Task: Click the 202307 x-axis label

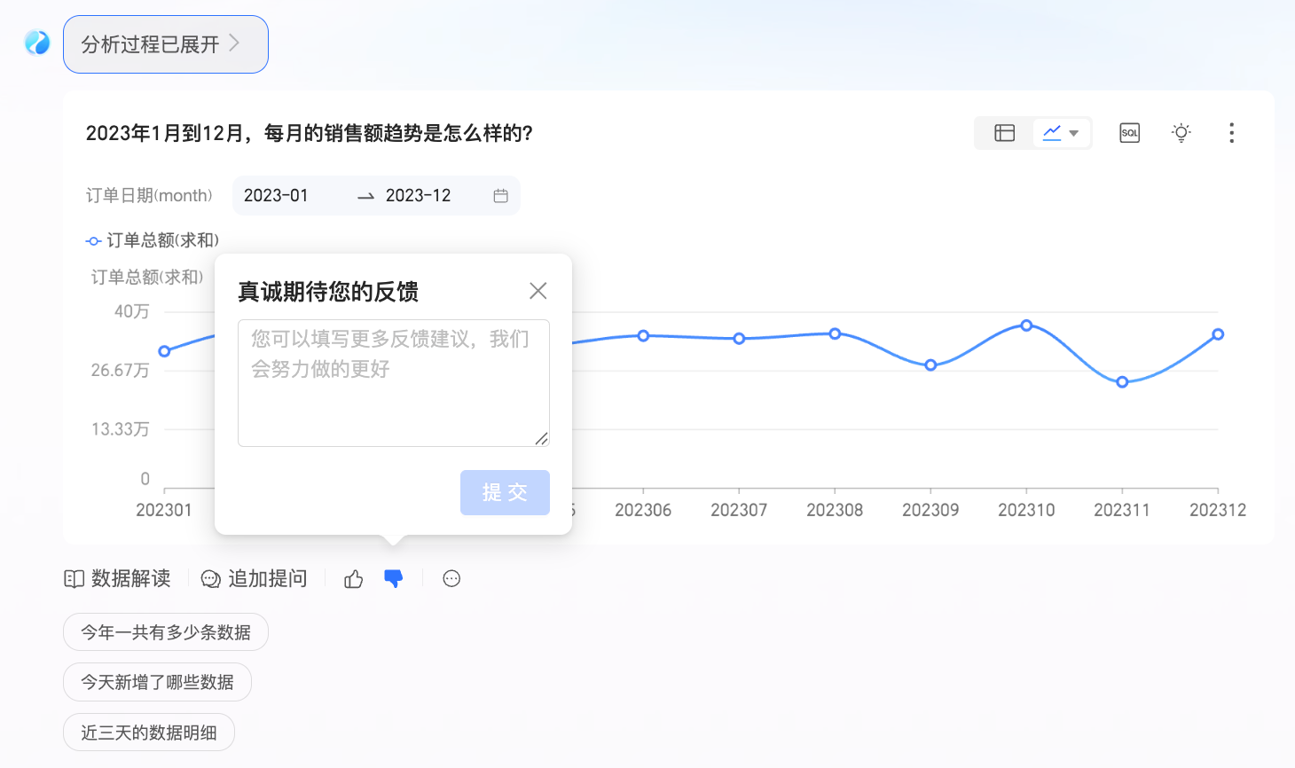Action: [x=739, y=510]
